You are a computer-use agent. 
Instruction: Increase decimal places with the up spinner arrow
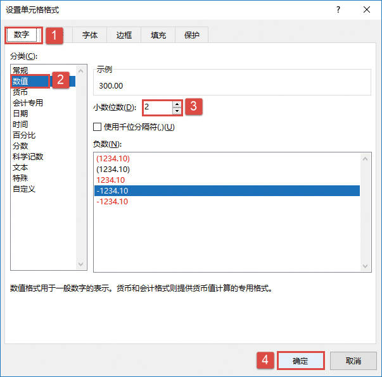tap(177, 104)
